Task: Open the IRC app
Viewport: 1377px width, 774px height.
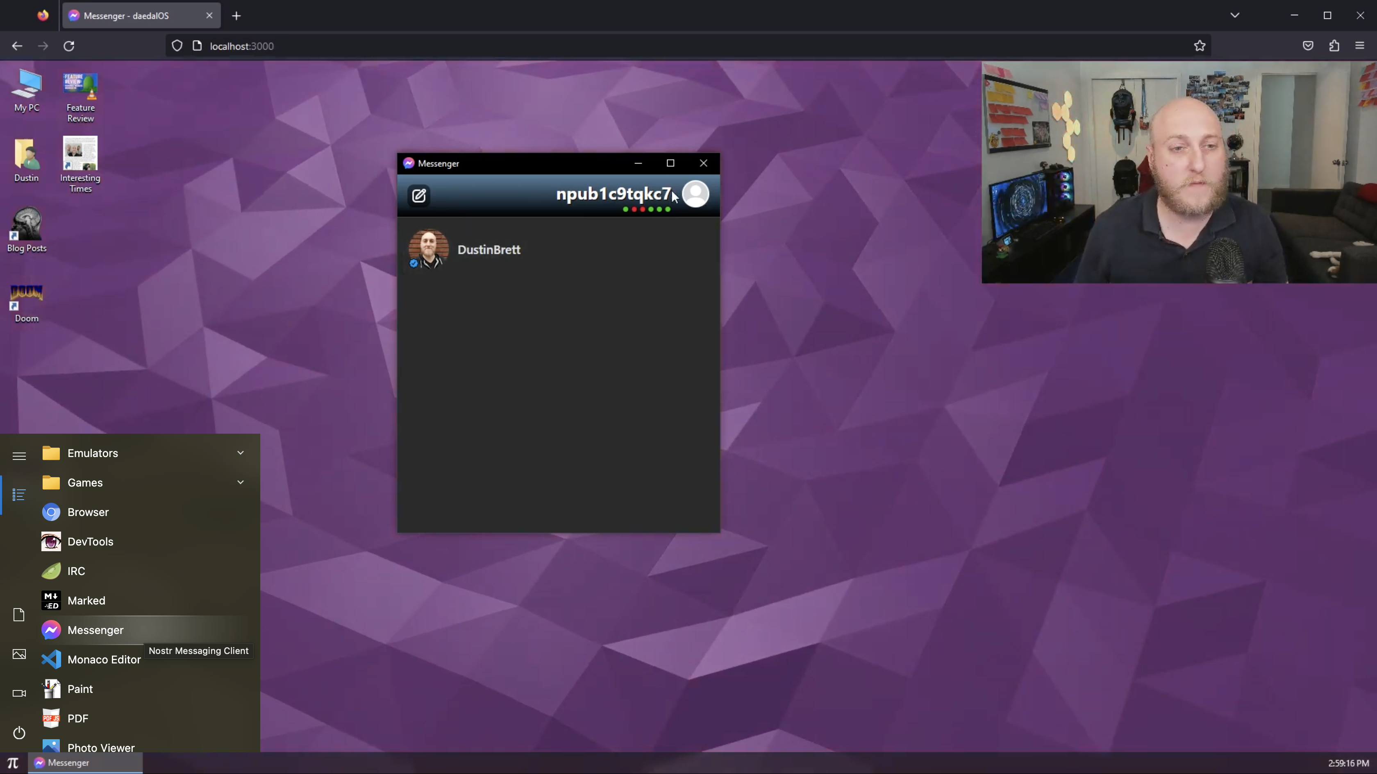Action: [x=76, y=570]
